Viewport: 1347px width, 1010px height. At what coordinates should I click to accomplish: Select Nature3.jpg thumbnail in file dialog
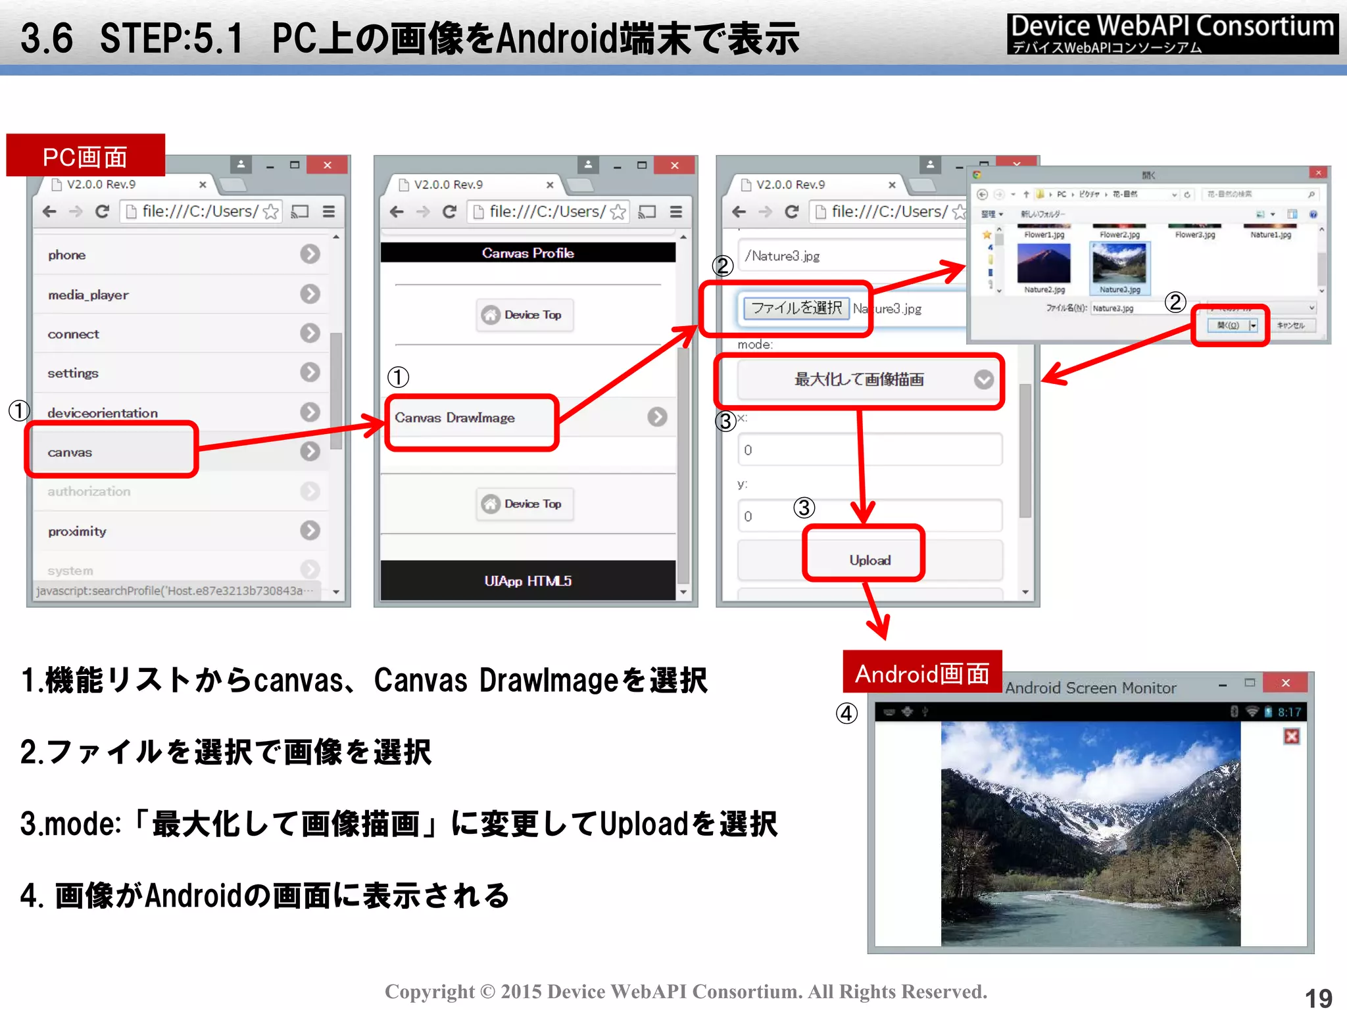(x=1119, y=268)
